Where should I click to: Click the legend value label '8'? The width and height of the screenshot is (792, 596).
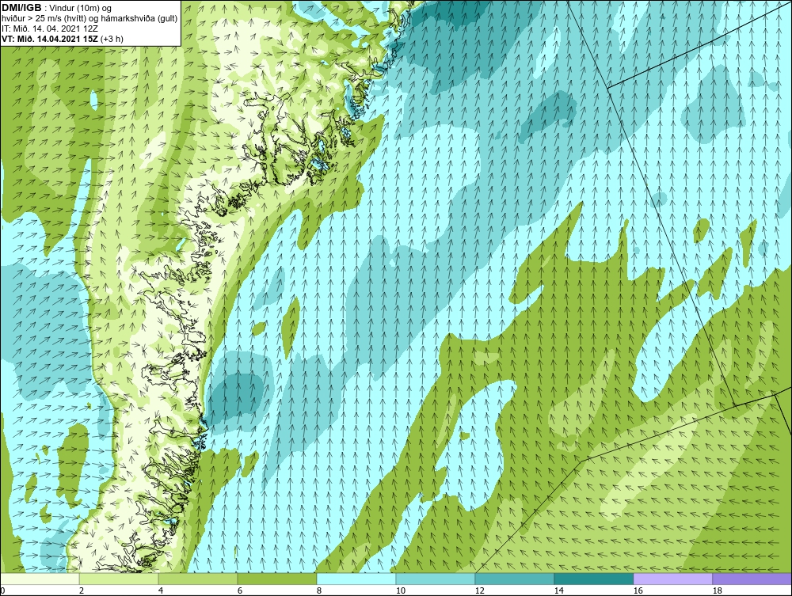(x=319, y=590)
